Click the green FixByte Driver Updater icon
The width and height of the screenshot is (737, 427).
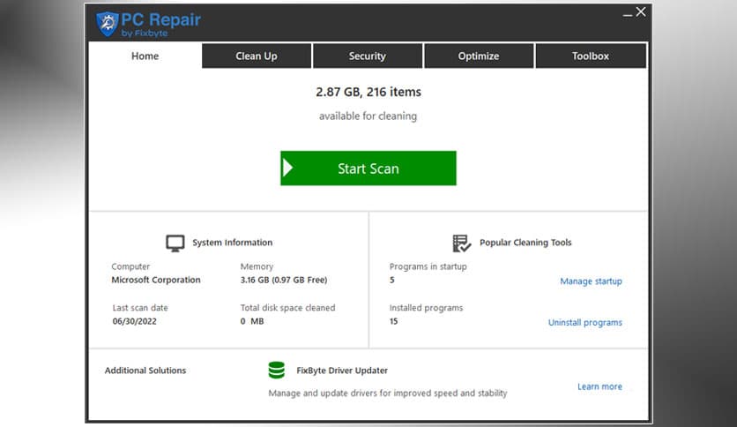277,371
